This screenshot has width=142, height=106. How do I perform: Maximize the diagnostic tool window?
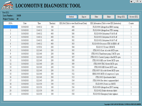[x=137, y=2]
